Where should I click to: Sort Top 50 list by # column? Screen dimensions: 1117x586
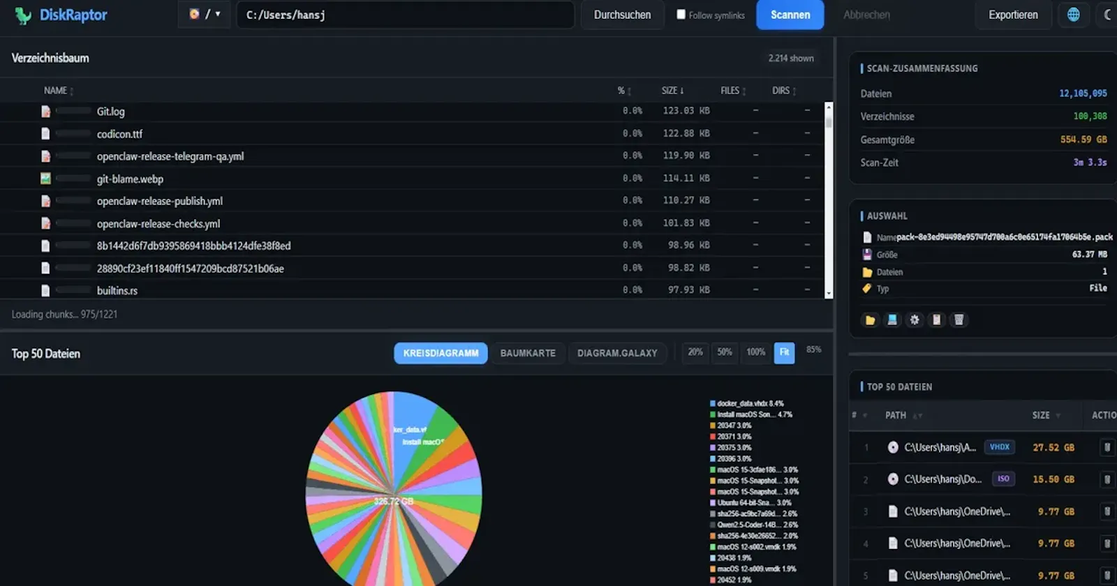859,415
